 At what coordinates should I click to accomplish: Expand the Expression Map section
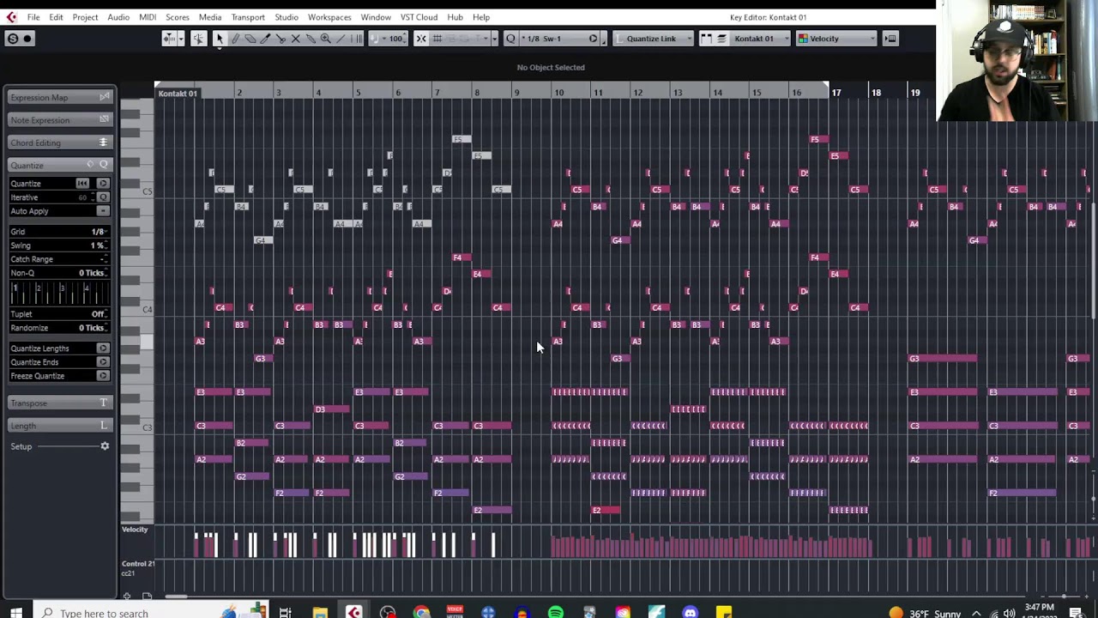(x=59, y=98)
